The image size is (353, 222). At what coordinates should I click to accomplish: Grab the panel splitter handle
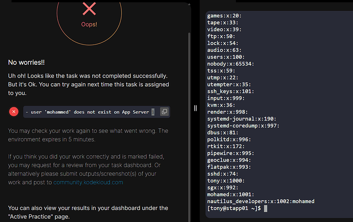pos(195,108)
